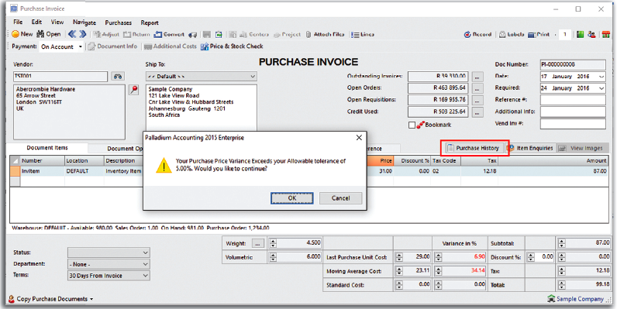
Task: Click OK in the price variance dialog
Action: 292,198
